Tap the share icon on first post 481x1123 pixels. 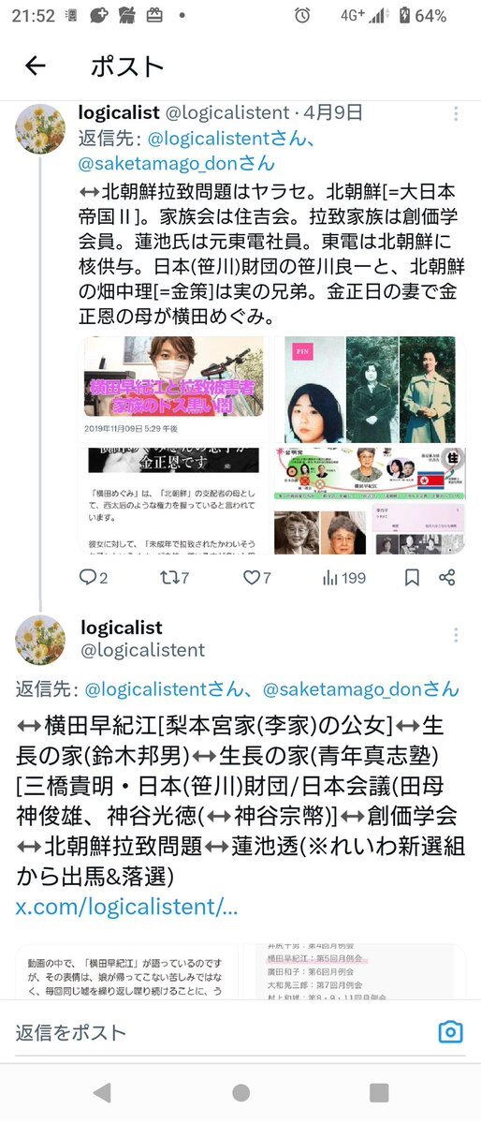tap(447, 577)
